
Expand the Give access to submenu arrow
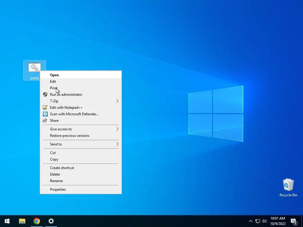(117, 129)
